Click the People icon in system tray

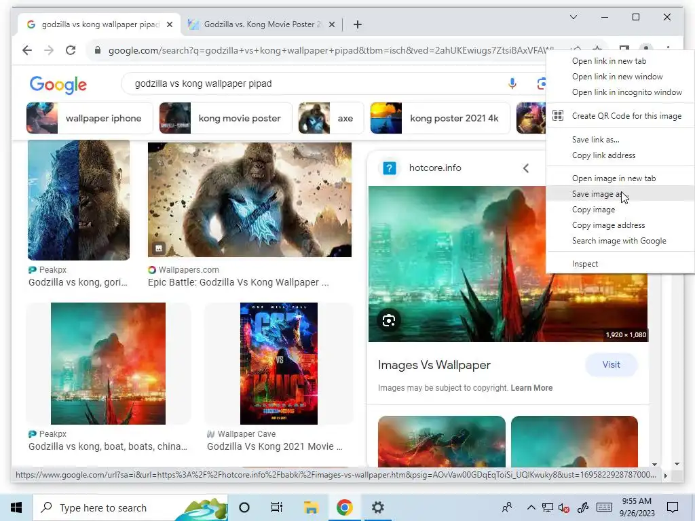[x=507, y=507]
